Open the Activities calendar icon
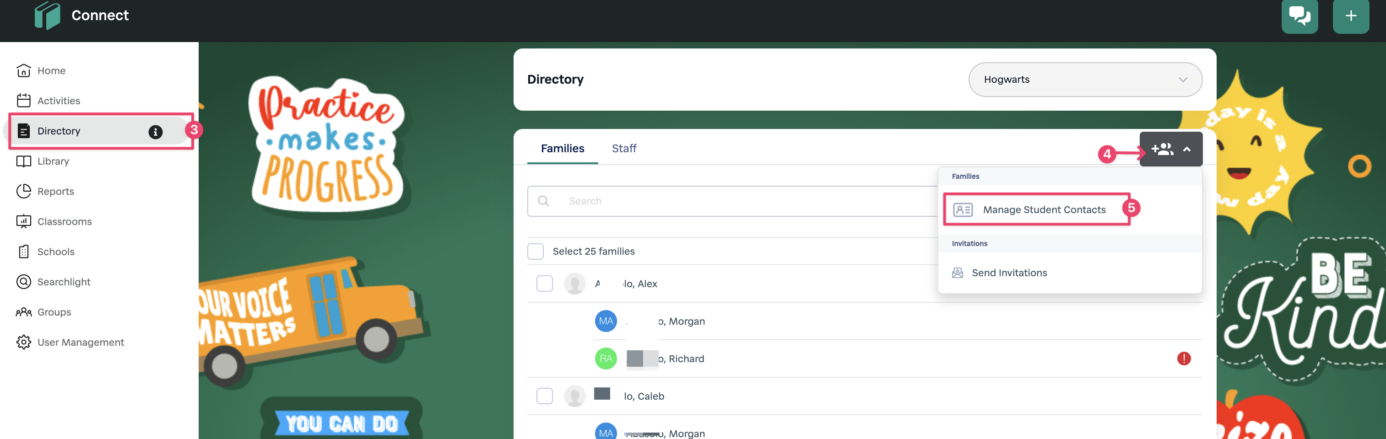 point(24,101)
